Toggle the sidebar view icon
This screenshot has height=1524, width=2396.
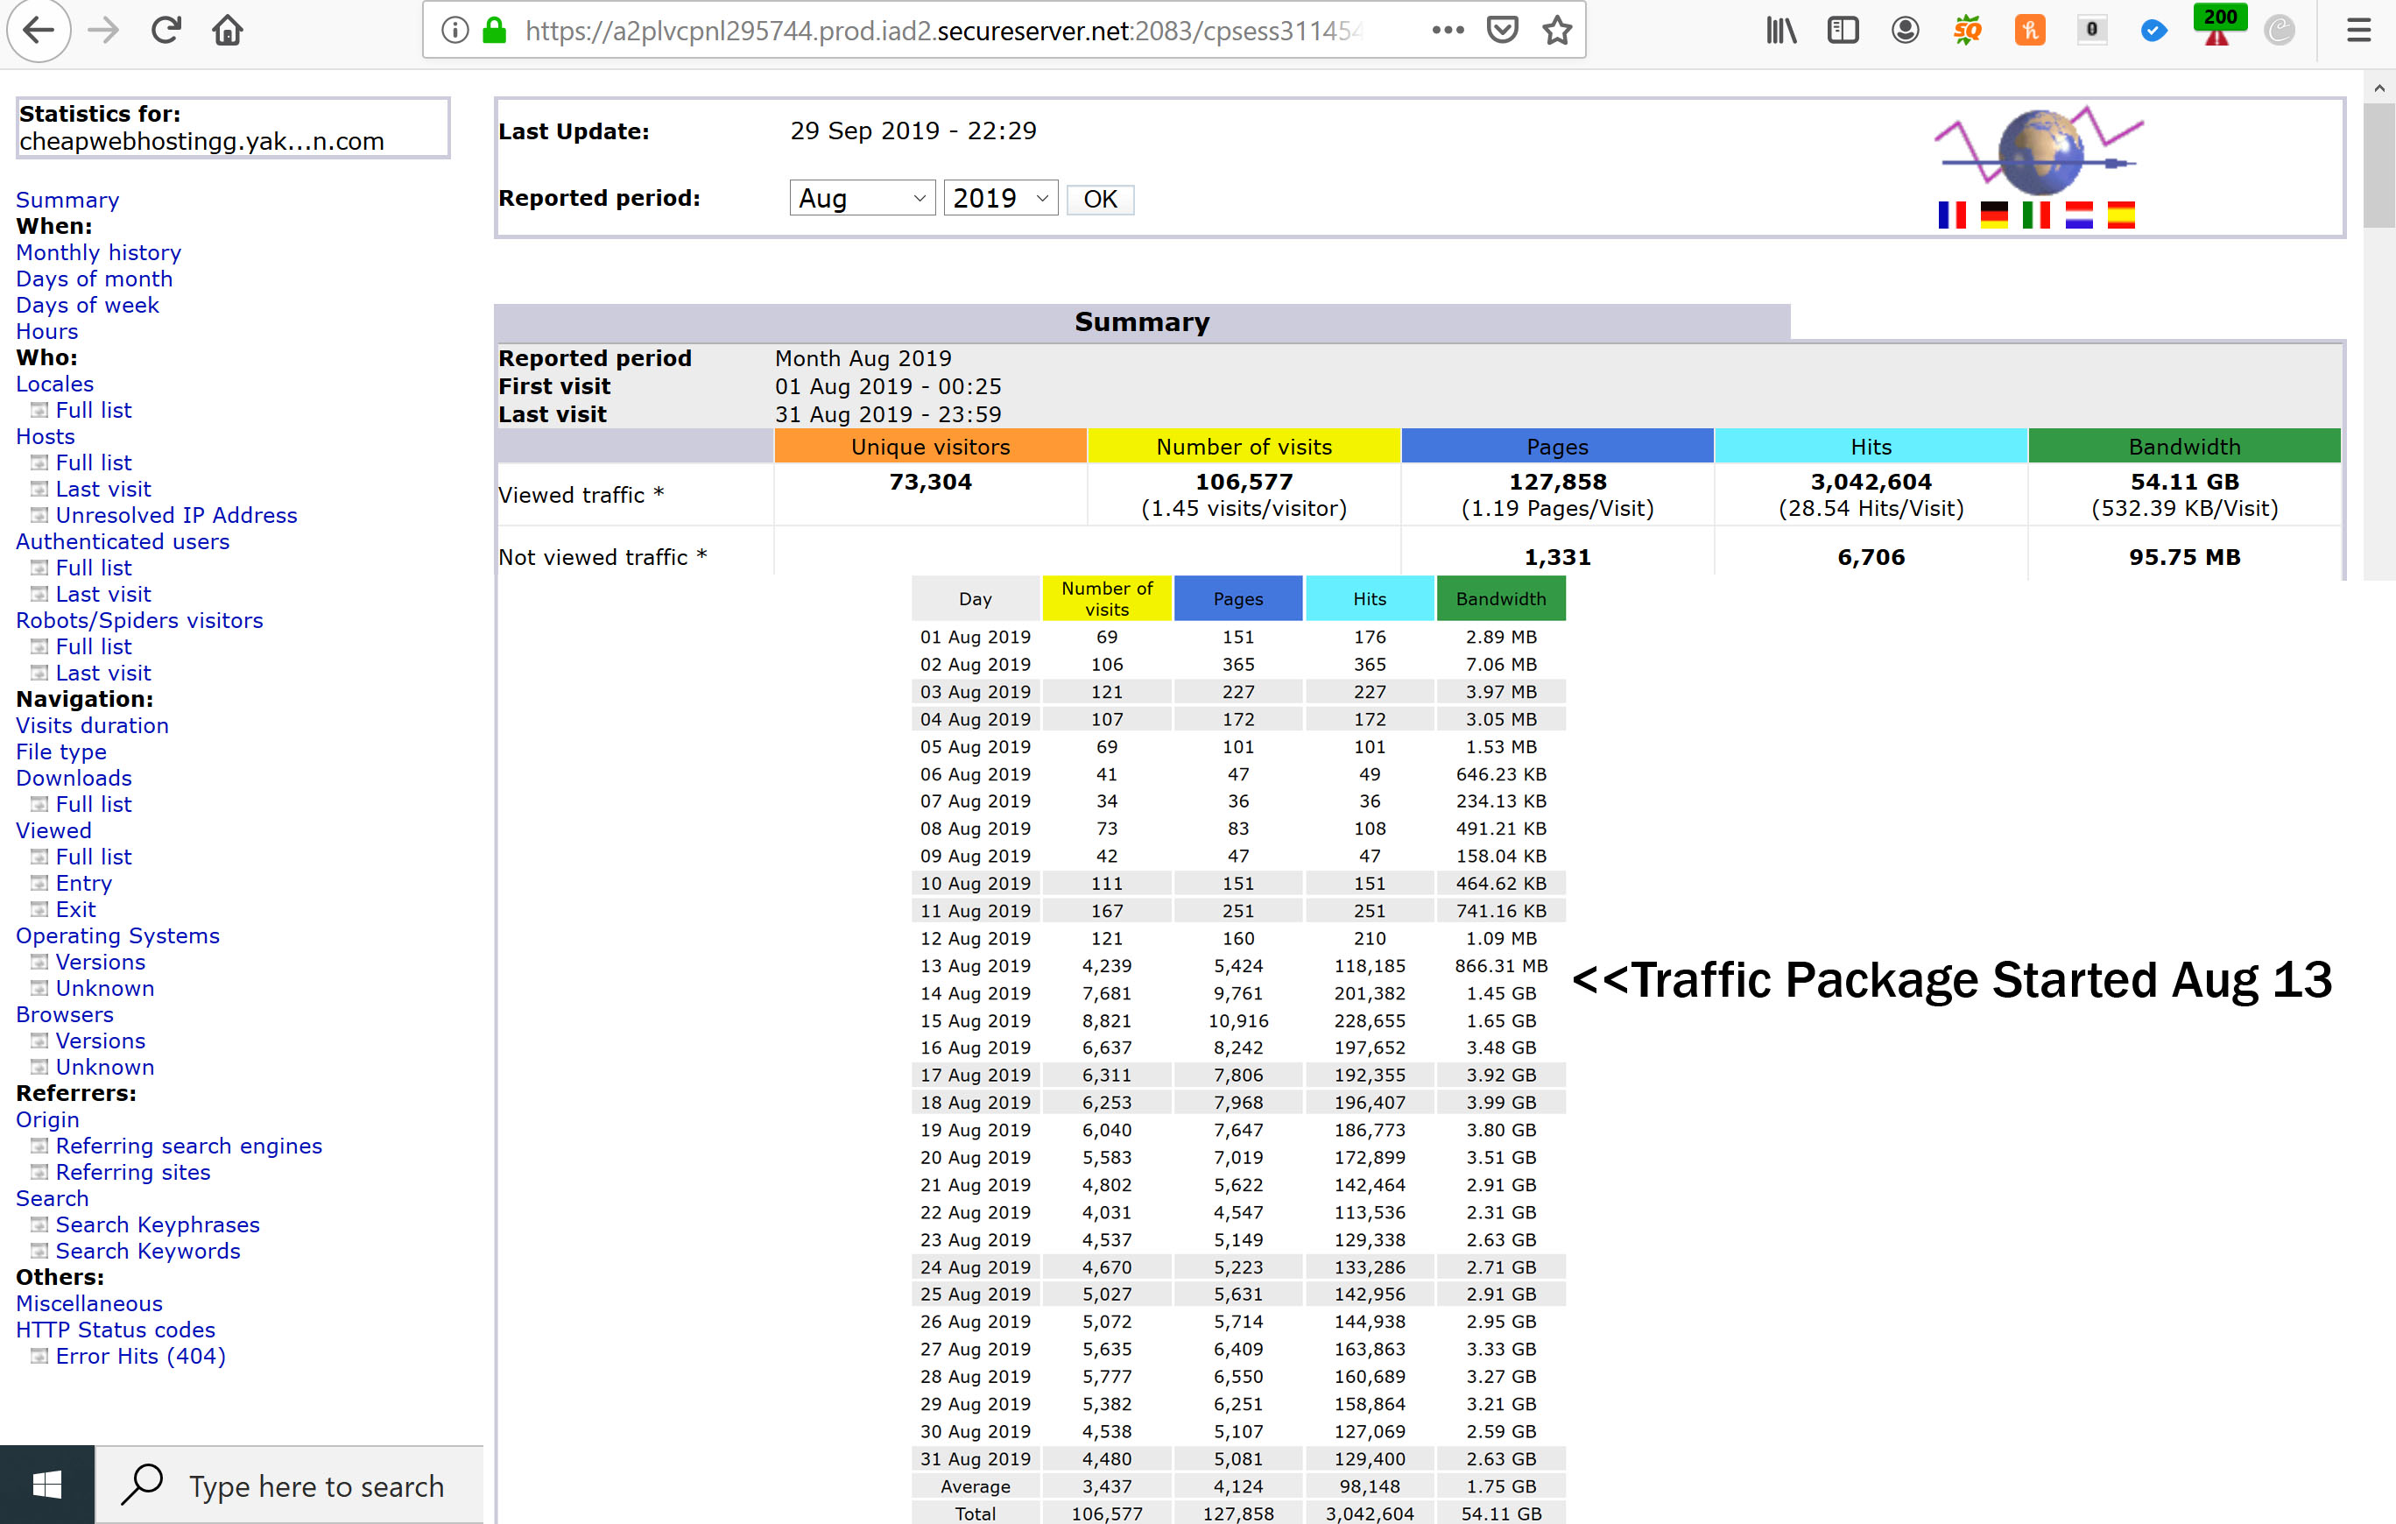tap(1842, 31)
